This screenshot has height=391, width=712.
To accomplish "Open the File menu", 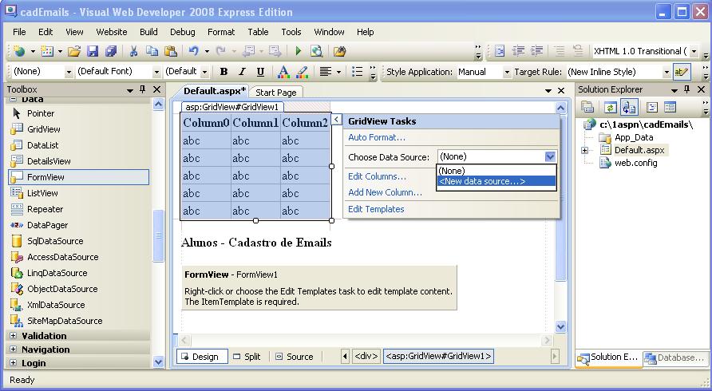I will pyautogui.click(x=19, y=32).
